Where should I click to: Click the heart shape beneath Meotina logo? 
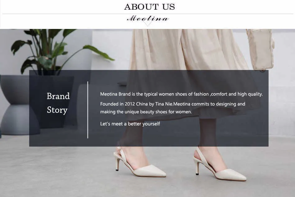click(148, 23)
